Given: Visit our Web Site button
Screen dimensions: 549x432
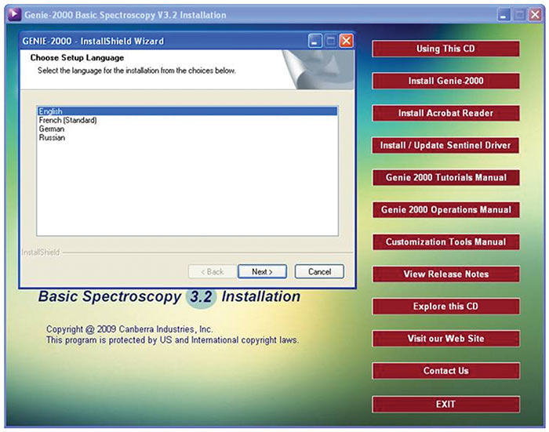Looking at the screenshot, I should (445, 339).
